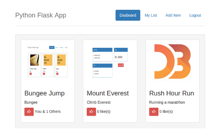Viewport: 217px width, 136px height.
Task: Click the '0 like(s)' text under Climb Everest
Action: tap(104, 112)
